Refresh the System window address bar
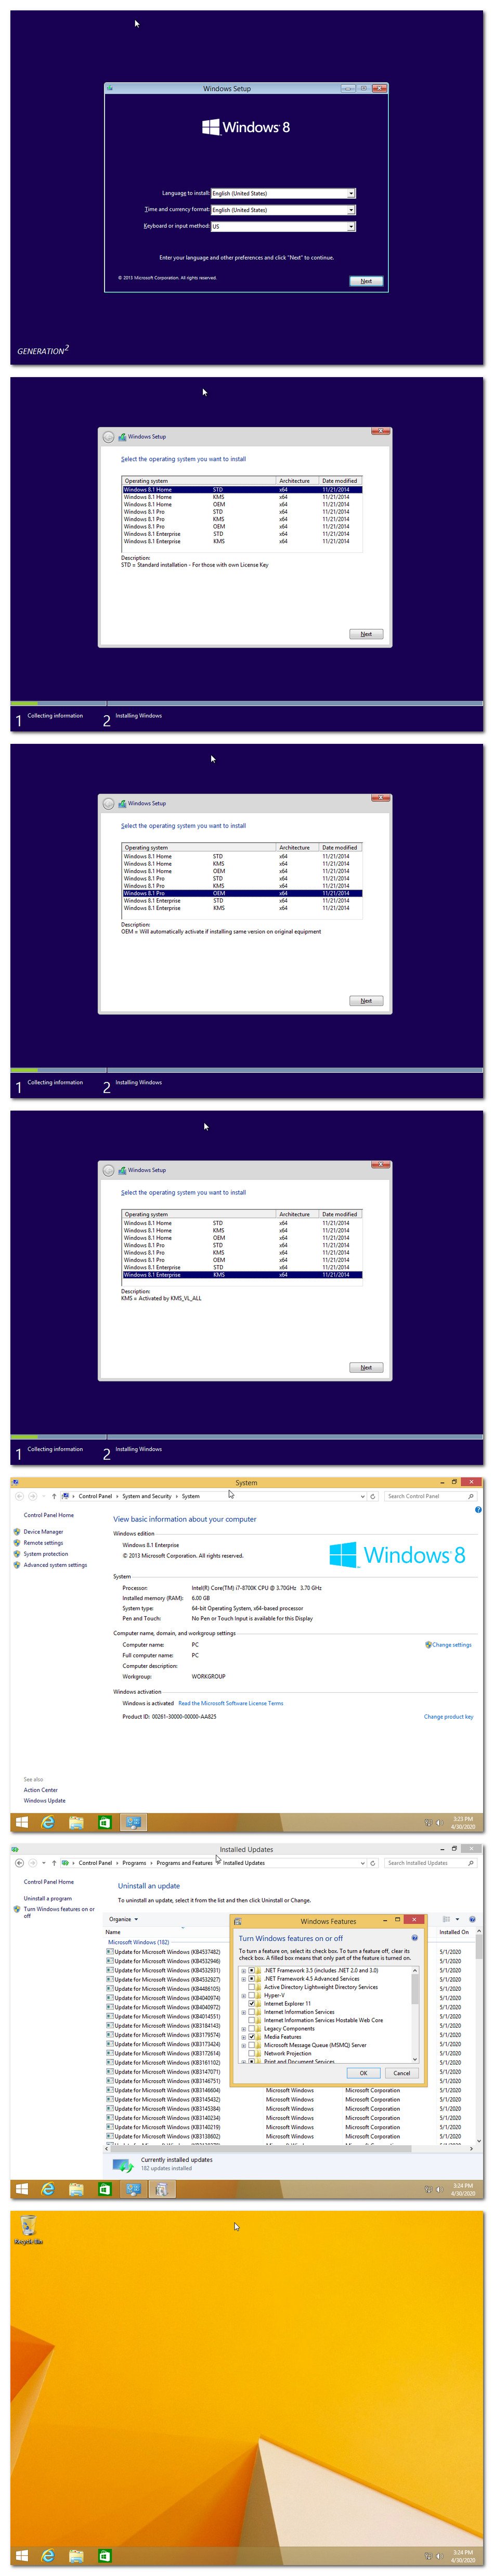 click(x=373, y=1496)
